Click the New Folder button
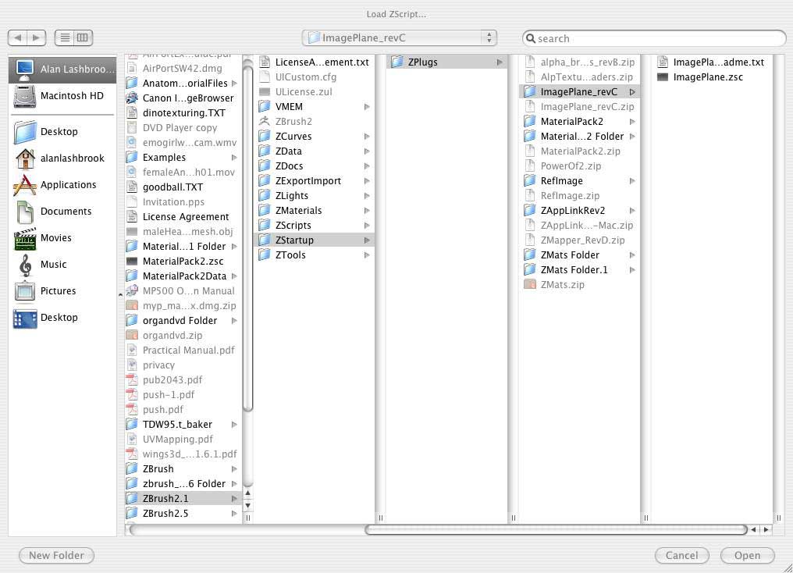793x573 pixels. click(56, 555)
